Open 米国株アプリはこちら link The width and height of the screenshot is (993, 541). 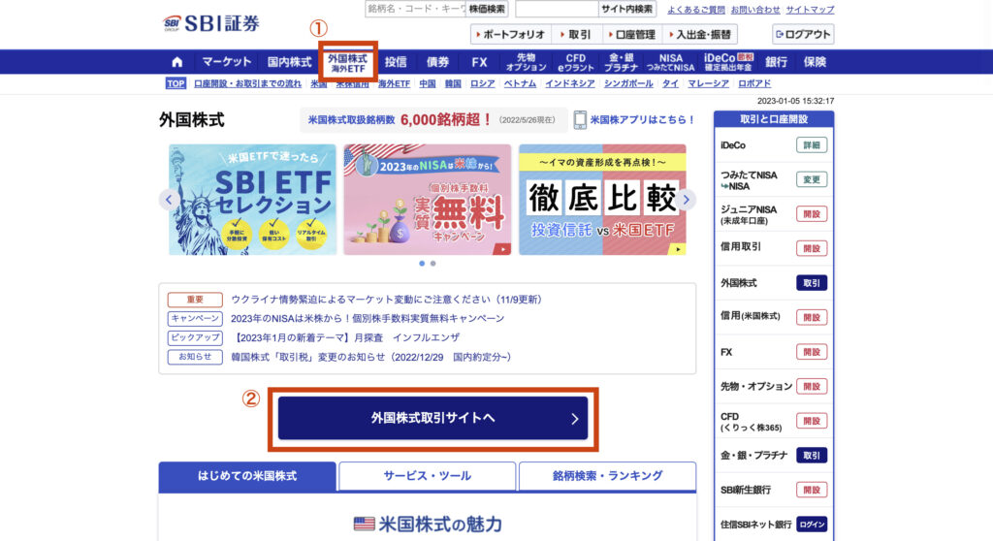click(x=643, y=119)
